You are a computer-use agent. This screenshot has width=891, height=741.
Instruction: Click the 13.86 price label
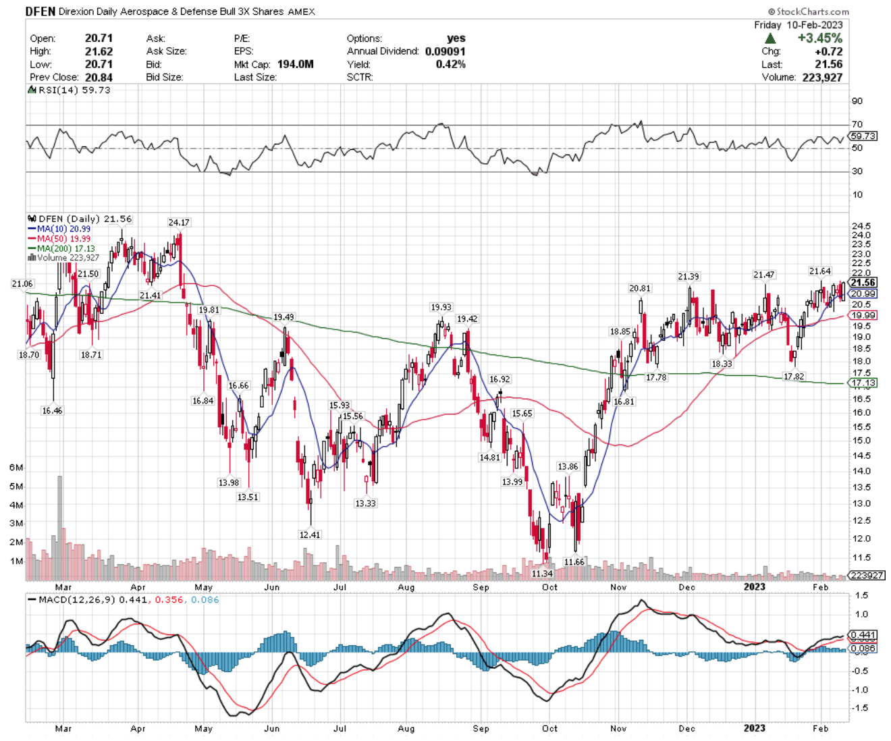(x=568, y=466)
